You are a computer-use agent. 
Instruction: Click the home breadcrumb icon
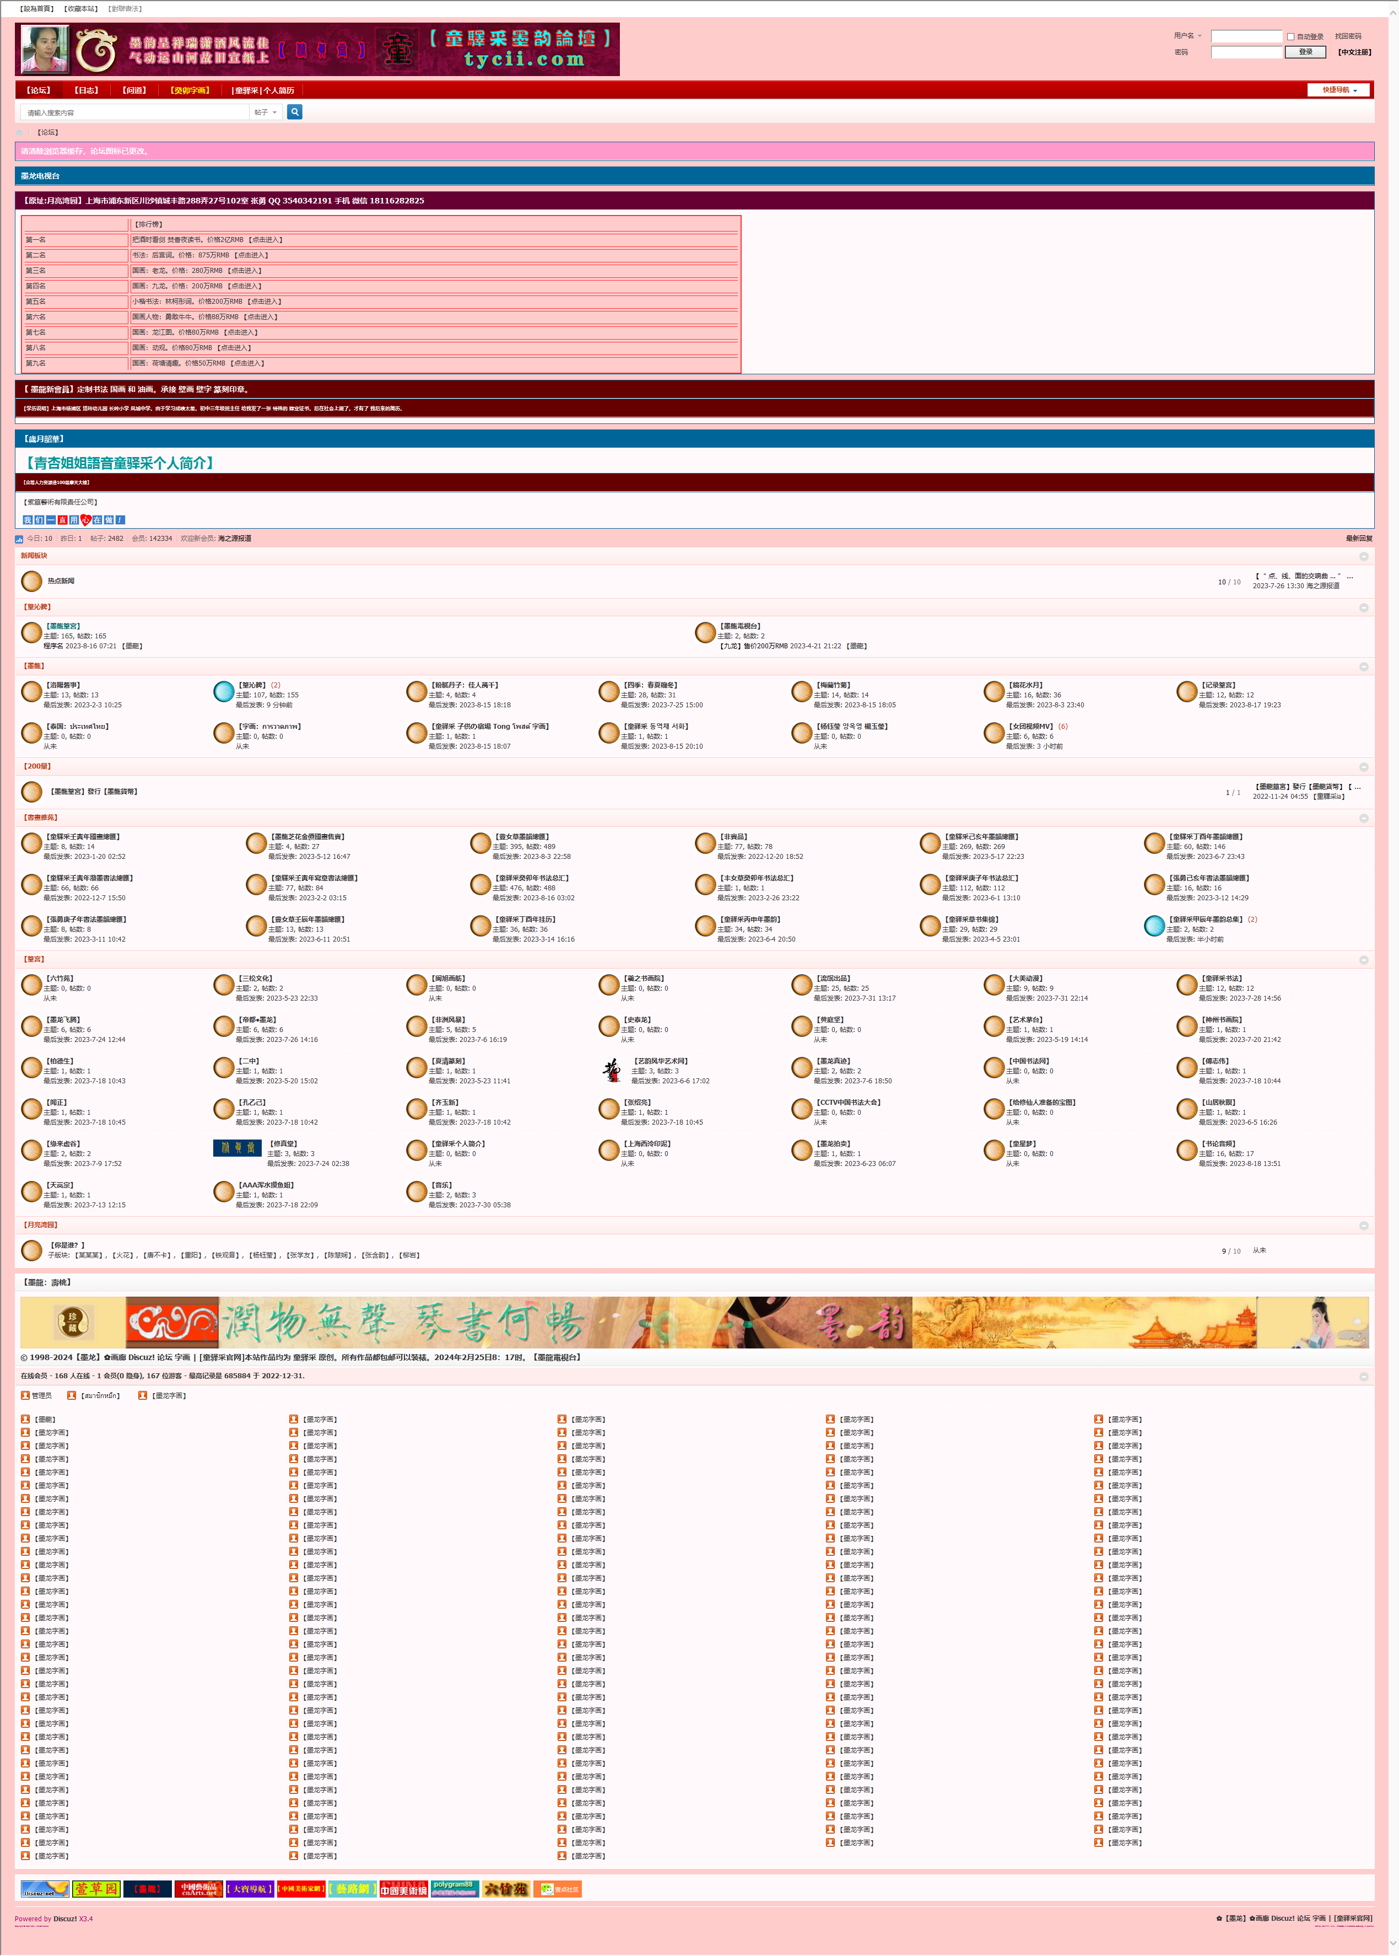[20, 133]
